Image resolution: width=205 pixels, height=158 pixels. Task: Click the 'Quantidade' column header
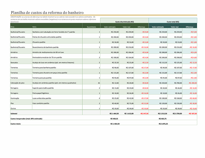[x=91, y=27]
